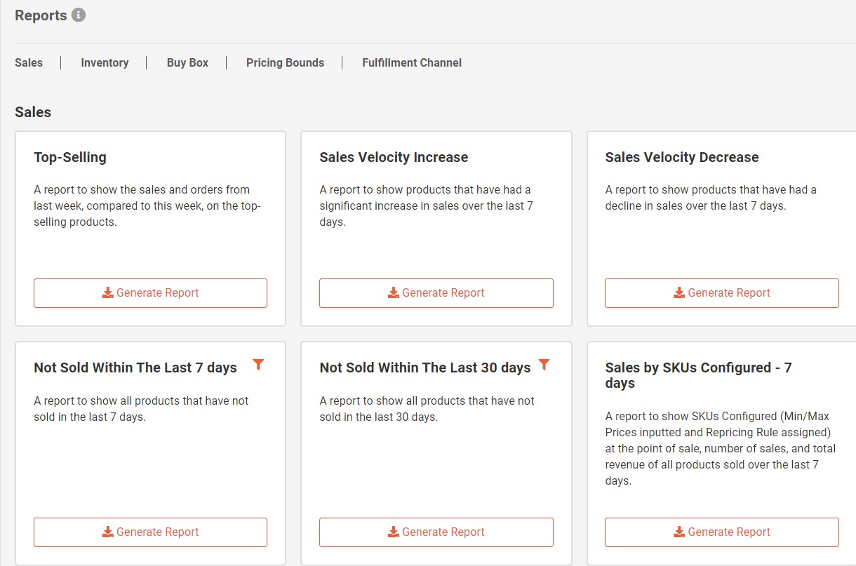Click the Not Sold Within The Last 7 days title
The height and width of the screenshot is (566, 856).
(135, 368)
